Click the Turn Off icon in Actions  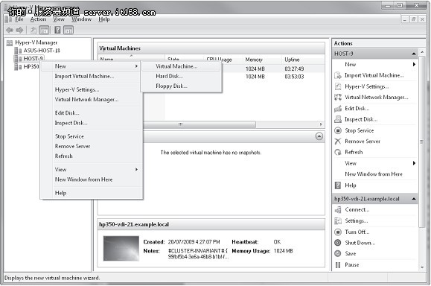(338, 232)
